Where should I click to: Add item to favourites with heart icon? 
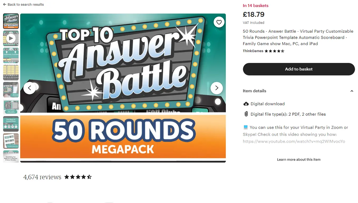coord(219,22)
